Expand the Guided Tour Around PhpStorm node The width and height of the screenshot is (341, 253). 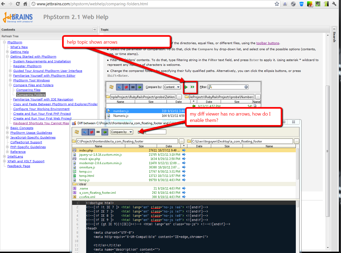tap(10, 71)
